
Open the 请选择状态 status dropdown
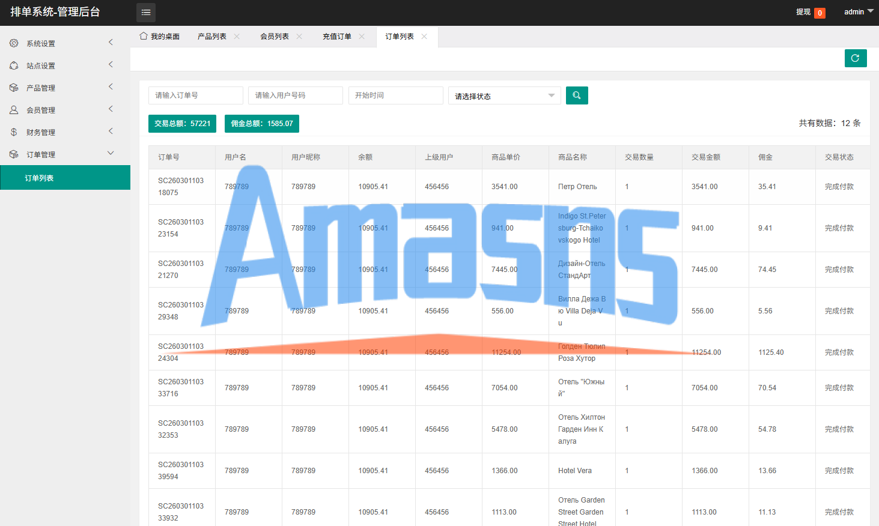[x=505, y=95]
